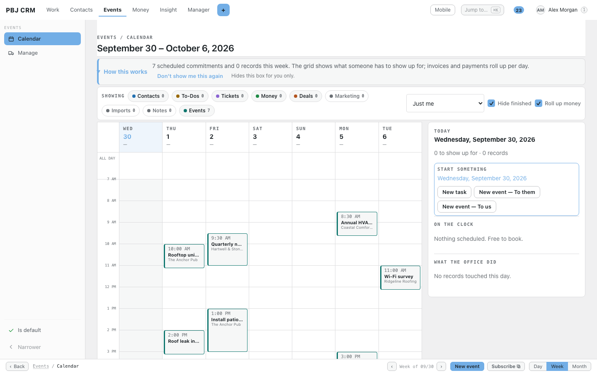Viewport: 597px width, 373px height.
Task: Click the blue New event button
Action: pos(467,366)
